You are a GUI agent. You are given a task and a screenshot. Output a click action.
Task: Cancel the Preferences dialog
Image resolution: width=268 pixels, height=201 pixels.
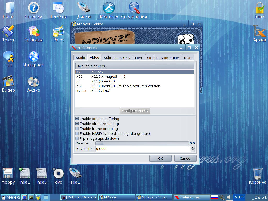tap(185, 158)
